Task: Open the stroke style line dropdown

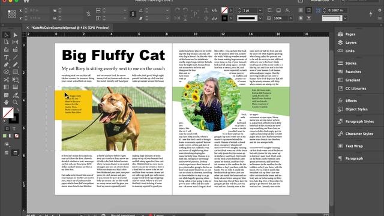Action: point(260,18)
